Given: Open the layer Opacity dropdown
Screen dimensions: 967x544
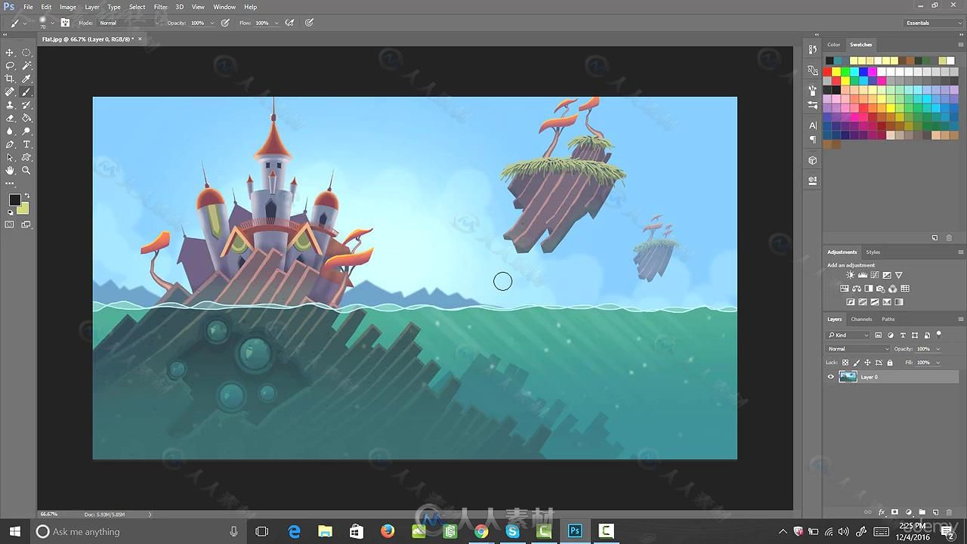Looking at the screenshot, I should [938, 348].
